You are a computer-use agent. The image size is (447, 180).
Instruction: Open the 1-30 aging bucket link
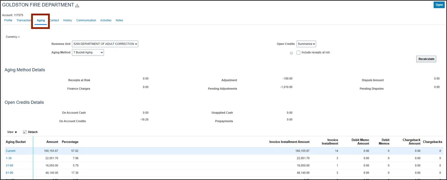click(9, 158)
